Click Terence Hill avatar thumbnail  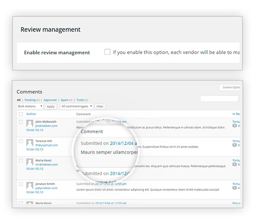click(x=30, y=143)
